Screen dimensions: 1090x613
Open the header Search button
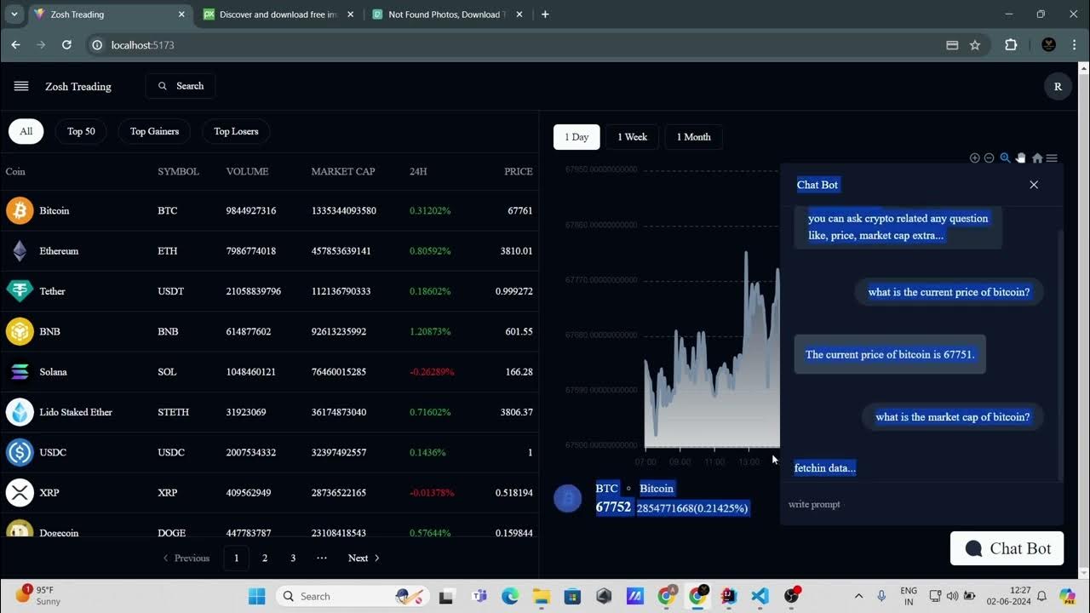click(x=181, y=86)
